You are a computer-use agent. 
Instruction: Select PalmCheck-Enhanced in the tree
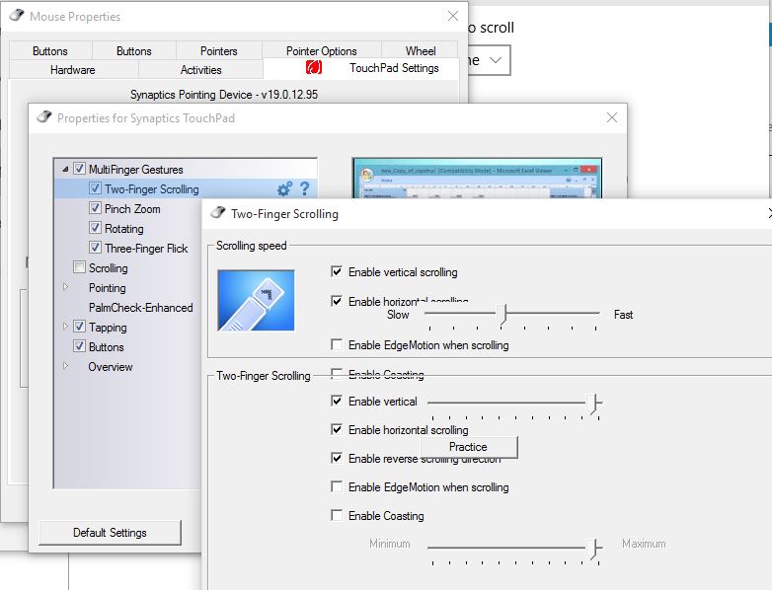pyautogui.click(x=141, y=308)
